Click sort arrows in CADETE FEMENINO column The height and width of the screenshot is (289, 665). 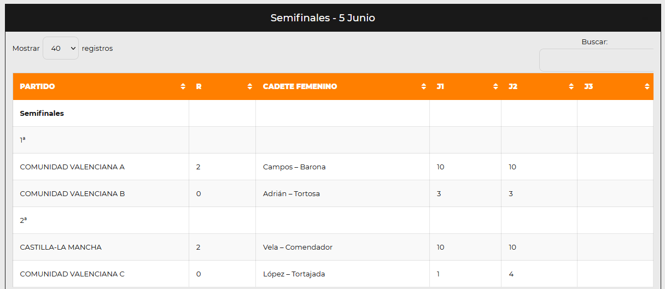tap(423, 86)
